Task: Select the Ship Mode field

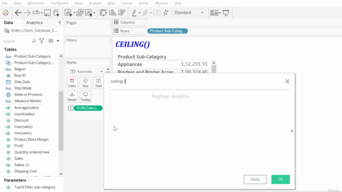Action: click(x=23, y=88)
